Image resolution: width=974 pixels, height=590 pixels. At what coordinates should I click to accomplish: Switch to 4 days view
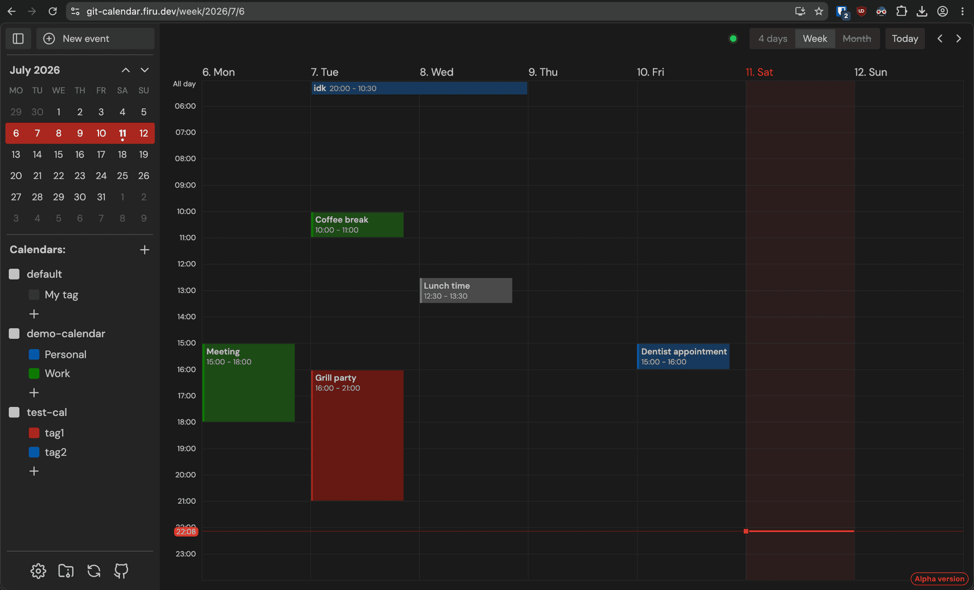[772, 39]
